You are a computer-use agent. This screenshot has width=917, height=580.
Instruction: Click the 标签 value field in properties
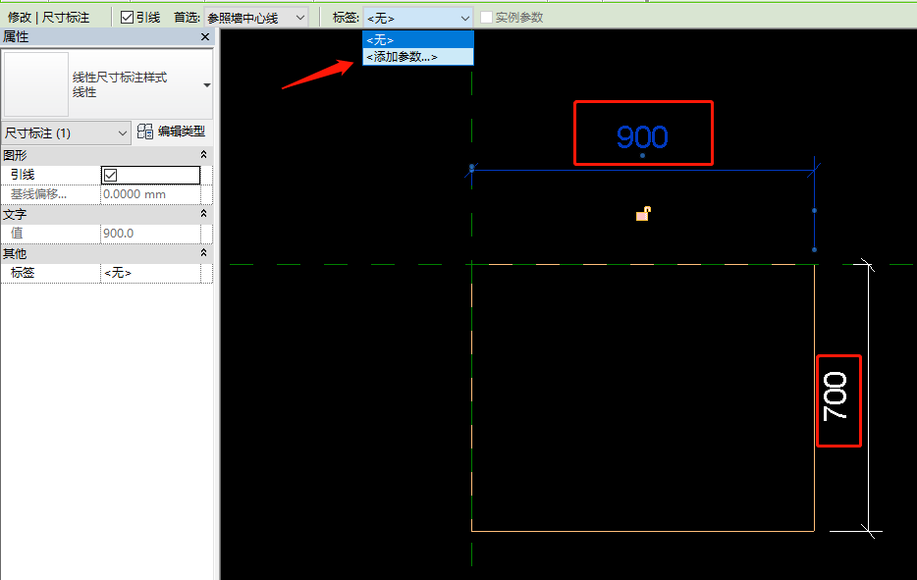coord(155,273)
